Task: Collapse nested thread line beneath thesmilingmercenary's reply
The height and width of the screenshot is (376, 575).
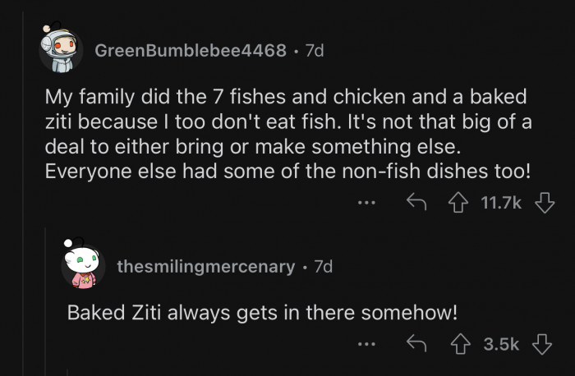Action: pyautogui.click(x=69, y=371)
